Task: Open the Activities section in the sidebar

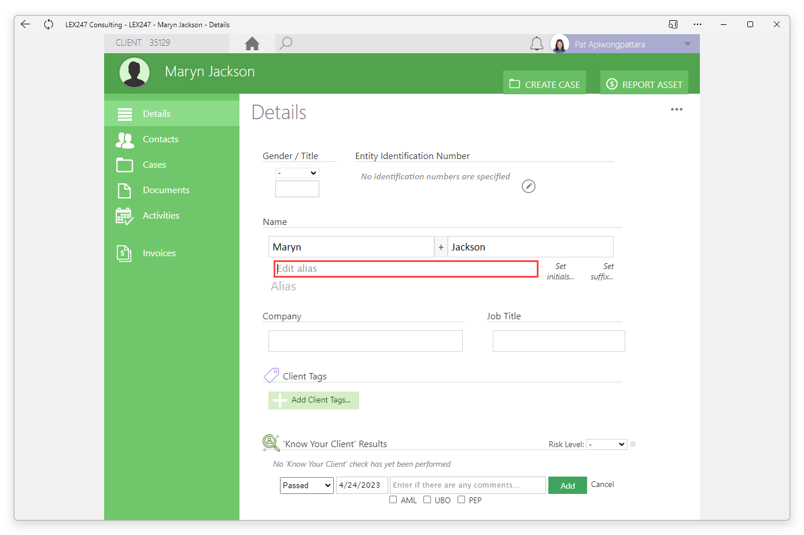Action: coord(172,215)
